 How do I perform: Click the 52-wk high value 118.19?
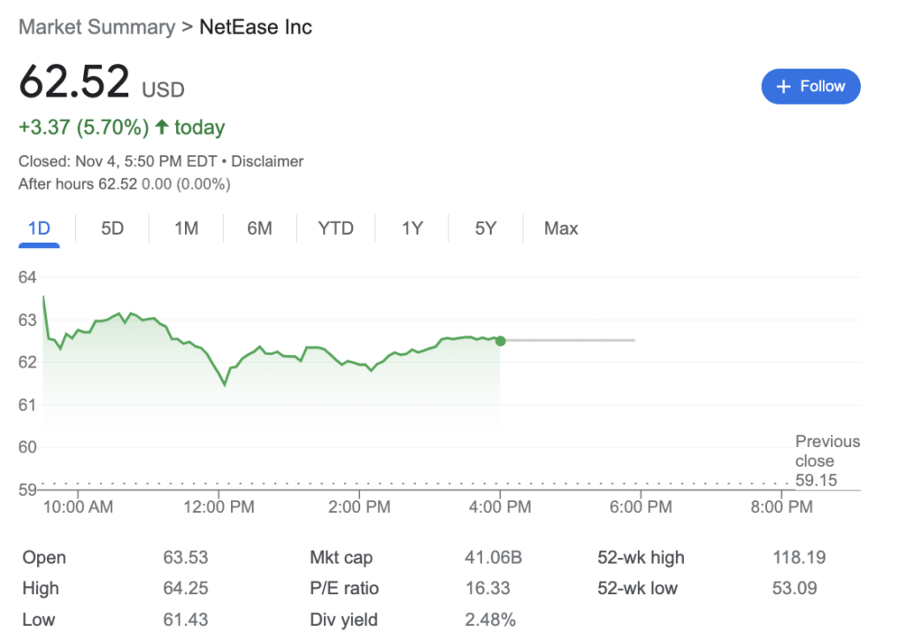tap(799, 558)
